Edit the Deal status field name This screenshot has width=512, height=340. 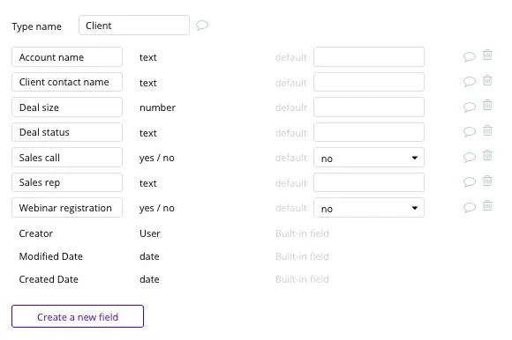pyautogui.click(x=67, y=132)
